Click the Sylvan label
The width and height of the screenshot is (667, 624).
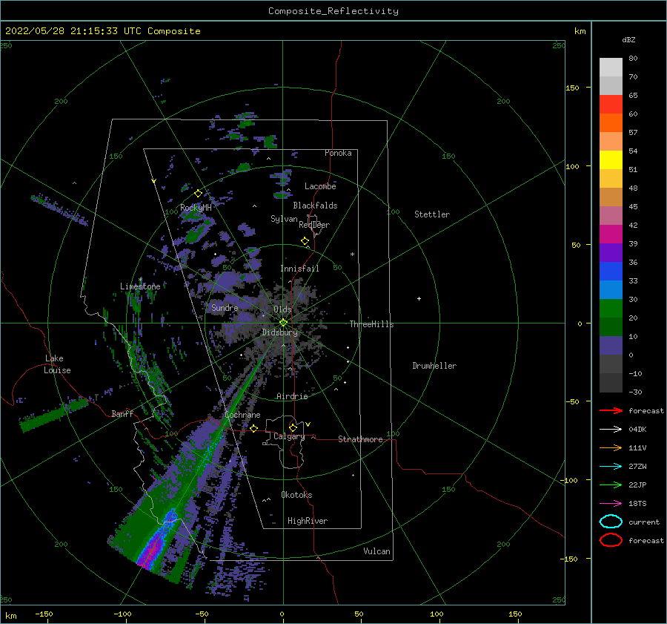[x=284, y=219]
